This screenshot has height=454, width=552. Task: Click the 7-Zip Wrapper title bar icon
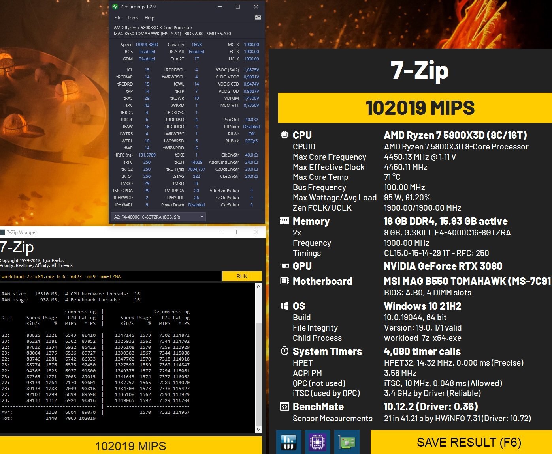pos(2,232)
